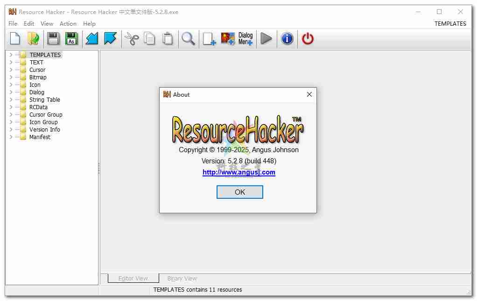
Task: Exit via the red power icon
Action: click(307, 39)
